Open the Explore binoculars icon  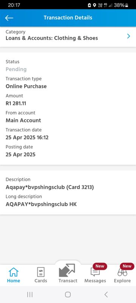point(122,273)
